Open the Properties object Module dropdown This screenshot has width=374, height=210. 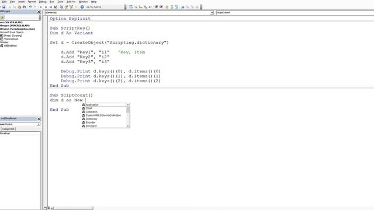pyautogui.click(x=38, y=124)
